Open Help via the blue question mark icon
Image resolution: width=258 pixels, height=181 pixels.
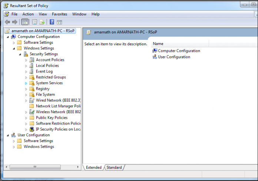point(52,22)
